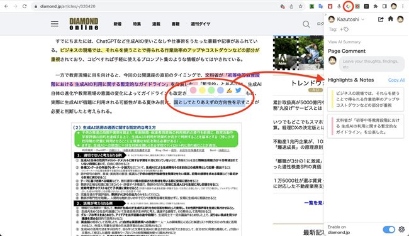Click the user avatar in sidebar header
This screenshot has height=236, width=409.
(400, 19)
